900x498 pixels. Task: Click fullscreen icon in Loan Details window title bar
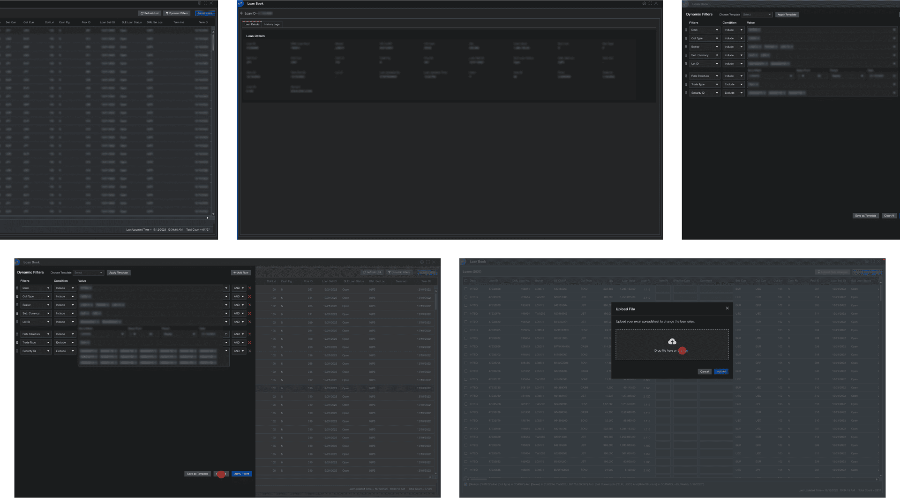pos(650,3)
